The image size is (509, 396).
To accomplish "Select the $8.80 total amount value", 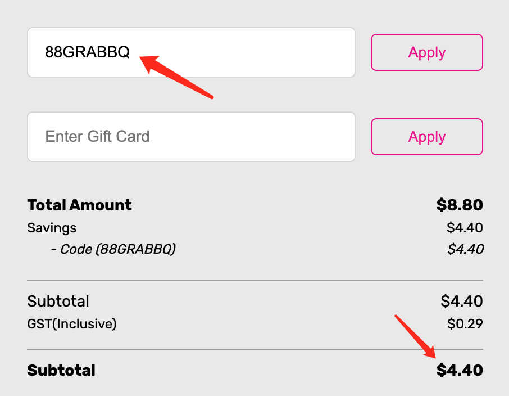I will [460, 205].
